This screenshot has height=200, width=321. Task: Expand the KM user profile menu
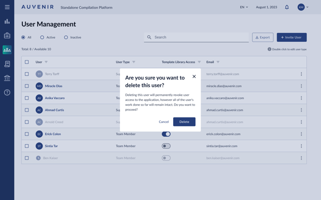(303, 7)
